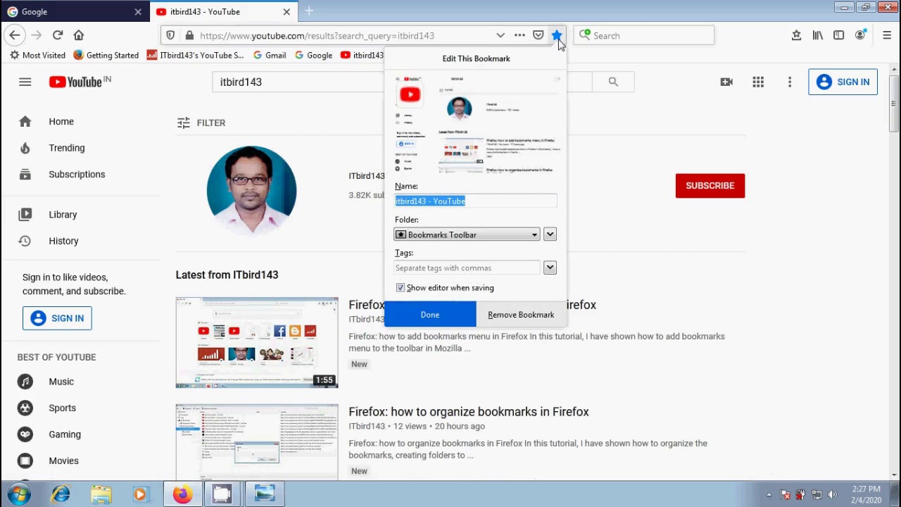Open the ITbird143 channel profile picture
This screenshot has height=507, width=901.
(x=251, y=190)
